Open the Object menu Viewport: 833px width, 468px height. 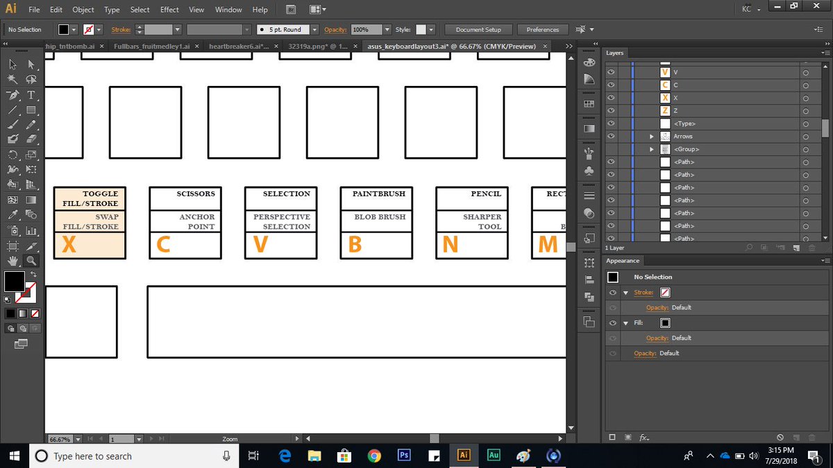[x=83, y=10]
